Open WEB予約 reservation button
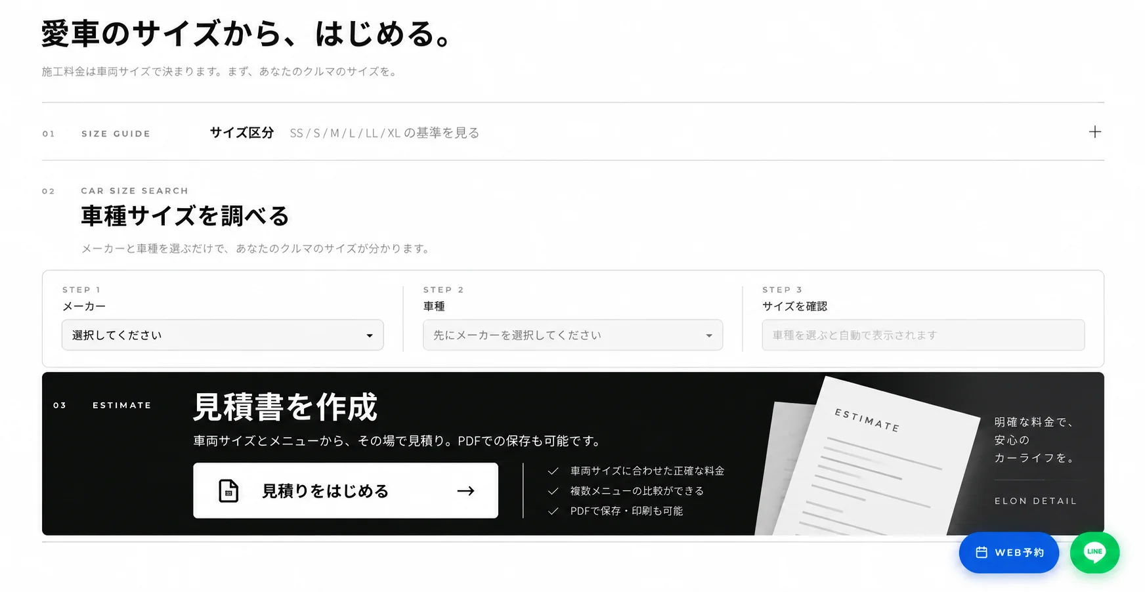The image size is (1145, 592). point(1008,553)
